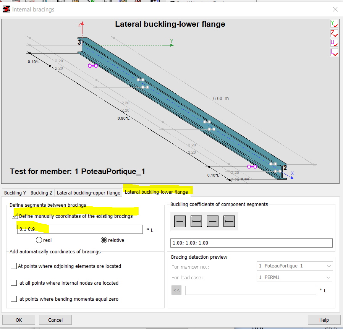The height and width of the screenshot is (329, 343).
Task: Select second buckling coefficient segment icon
Action: [196, 221]
